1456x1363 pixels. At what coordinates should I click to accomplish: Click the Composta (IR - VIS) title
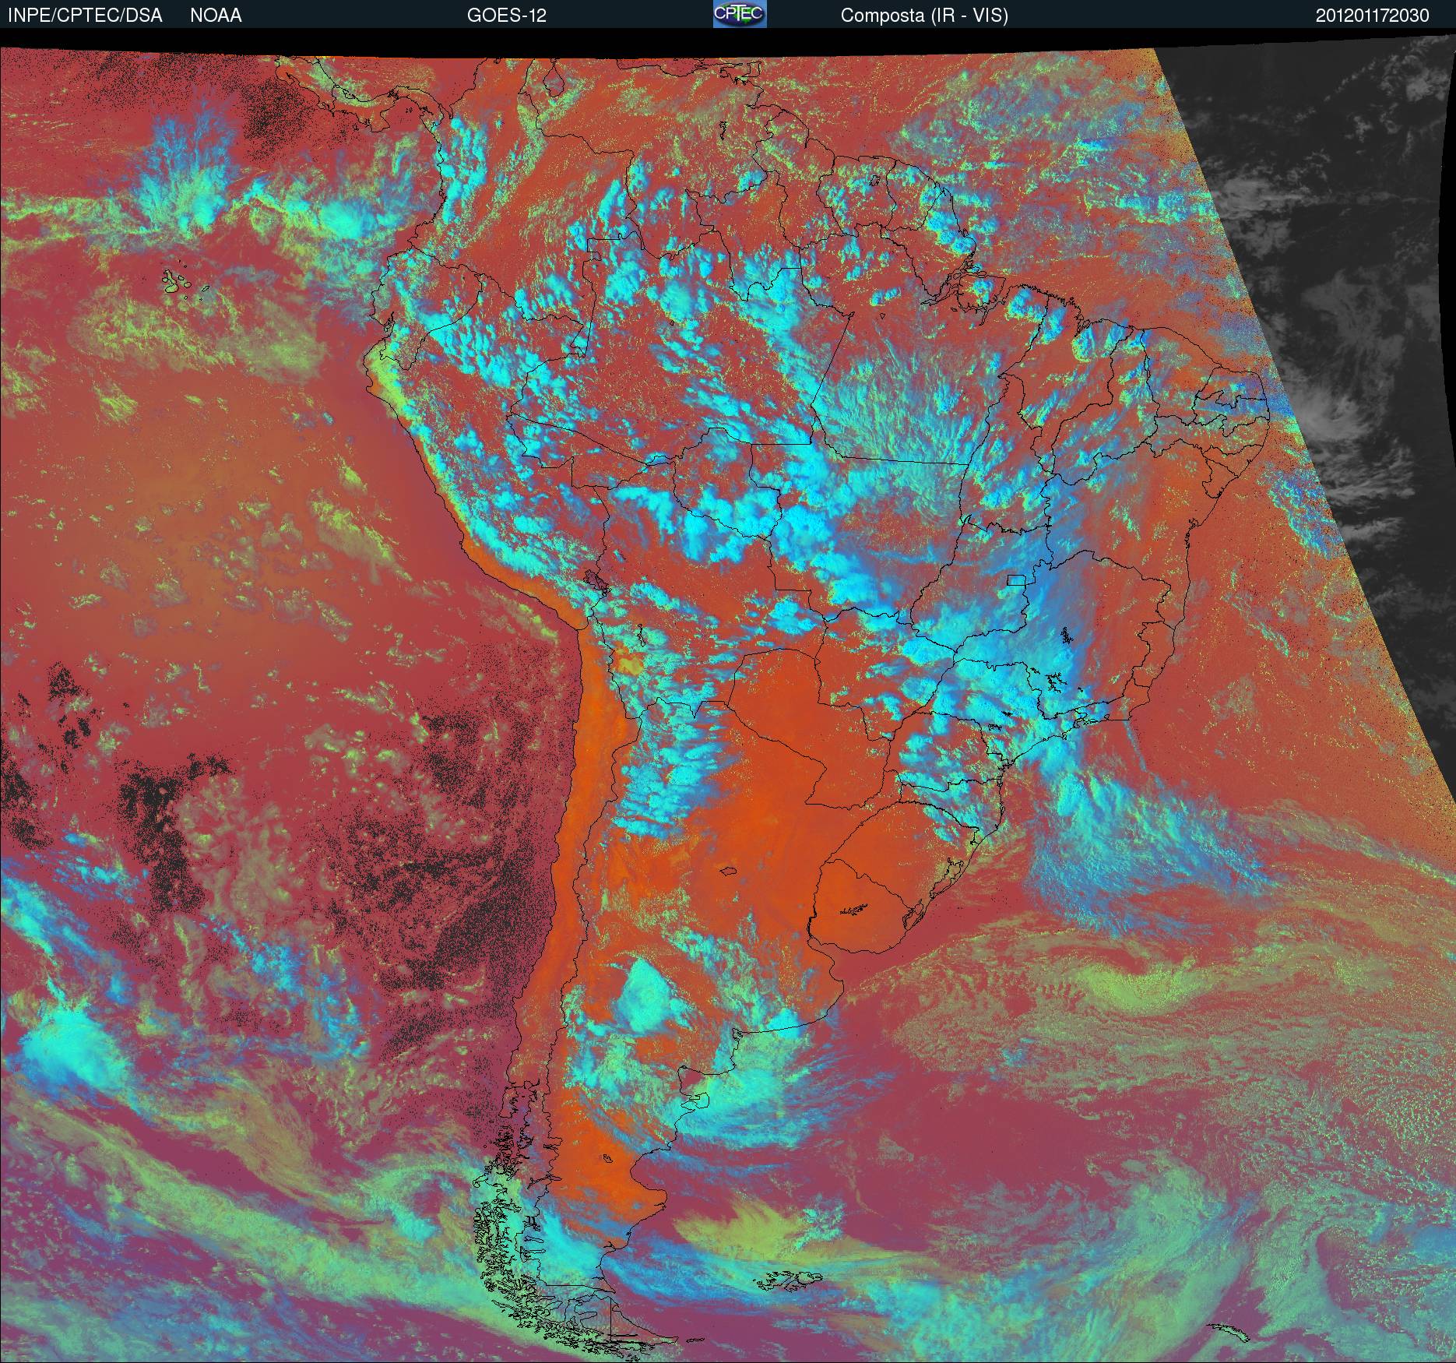(924, 16)
